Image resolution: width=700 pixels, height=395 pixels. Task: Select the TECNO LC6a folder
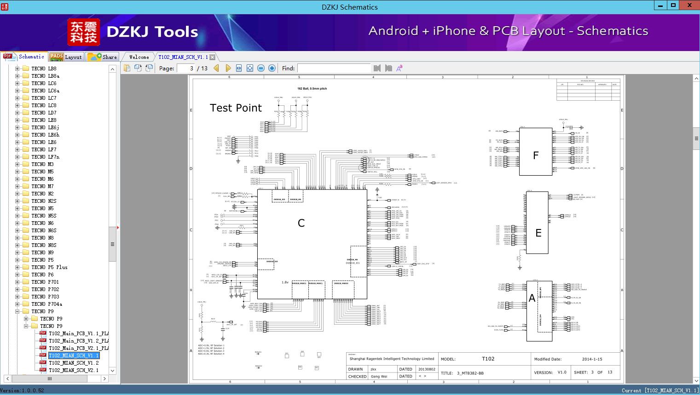[x=45, y=91]
